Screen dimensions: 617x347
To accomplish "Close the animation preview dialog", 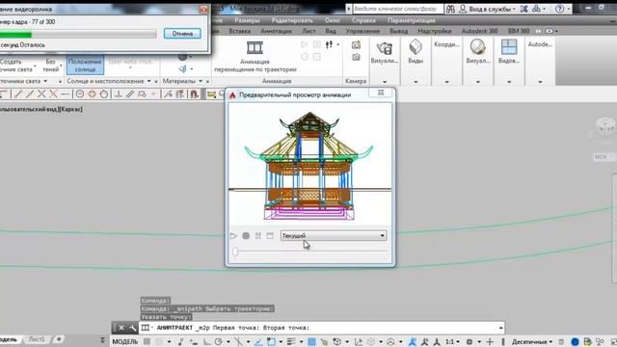I will coord(381,93).
